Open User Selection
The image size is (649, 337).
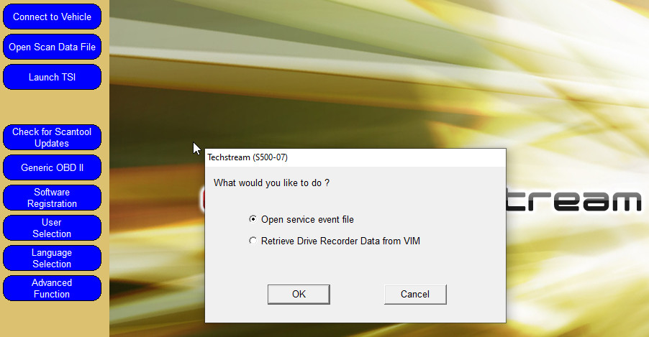pyautogui.click(x=52, y=228)
